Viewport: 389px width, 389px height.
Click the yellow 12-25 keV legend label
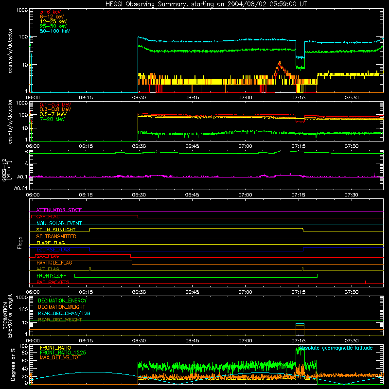[x=53, y=21]
